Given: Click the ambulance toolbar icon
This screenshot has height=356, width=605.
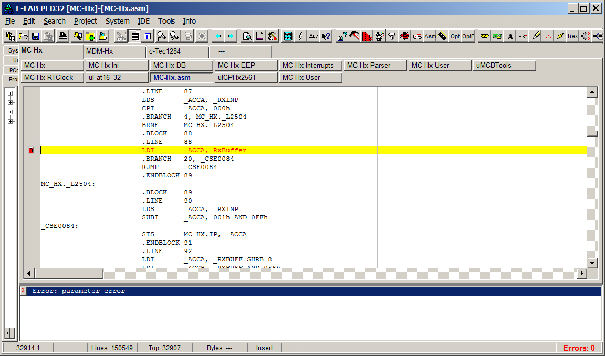Looking at the screenshot, I should tap(417, 36).
